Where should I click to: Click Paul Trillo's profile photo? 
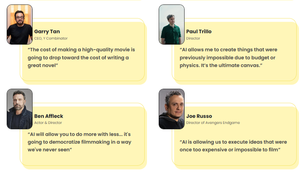[x=171, y=24]
